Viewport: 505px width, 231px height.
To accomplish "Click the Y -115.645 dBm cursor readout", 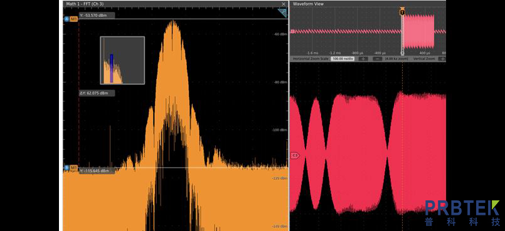I will (x=97, y=171).
